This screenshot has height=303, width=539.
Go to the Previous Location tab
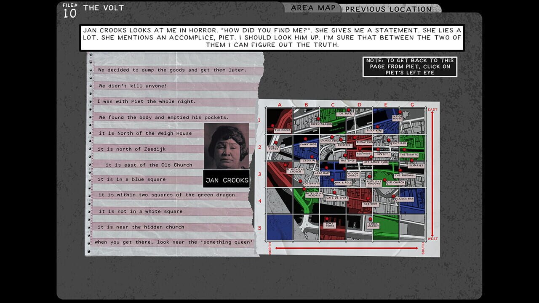point(388,9)
